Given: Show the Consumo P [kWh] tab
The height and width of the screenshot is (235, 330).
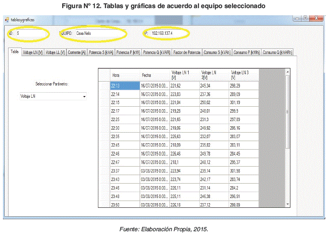Looking at the screenshot, I should coord(247,53).
